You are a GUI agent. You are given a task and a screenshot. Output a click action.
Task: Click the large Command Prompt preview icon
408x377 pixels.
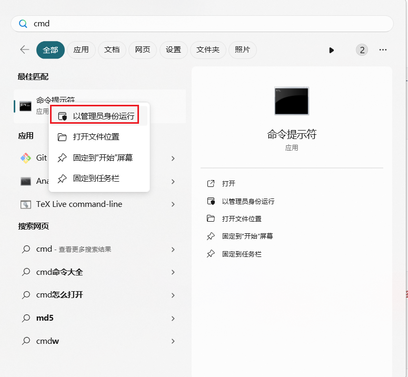pos(291,101)
